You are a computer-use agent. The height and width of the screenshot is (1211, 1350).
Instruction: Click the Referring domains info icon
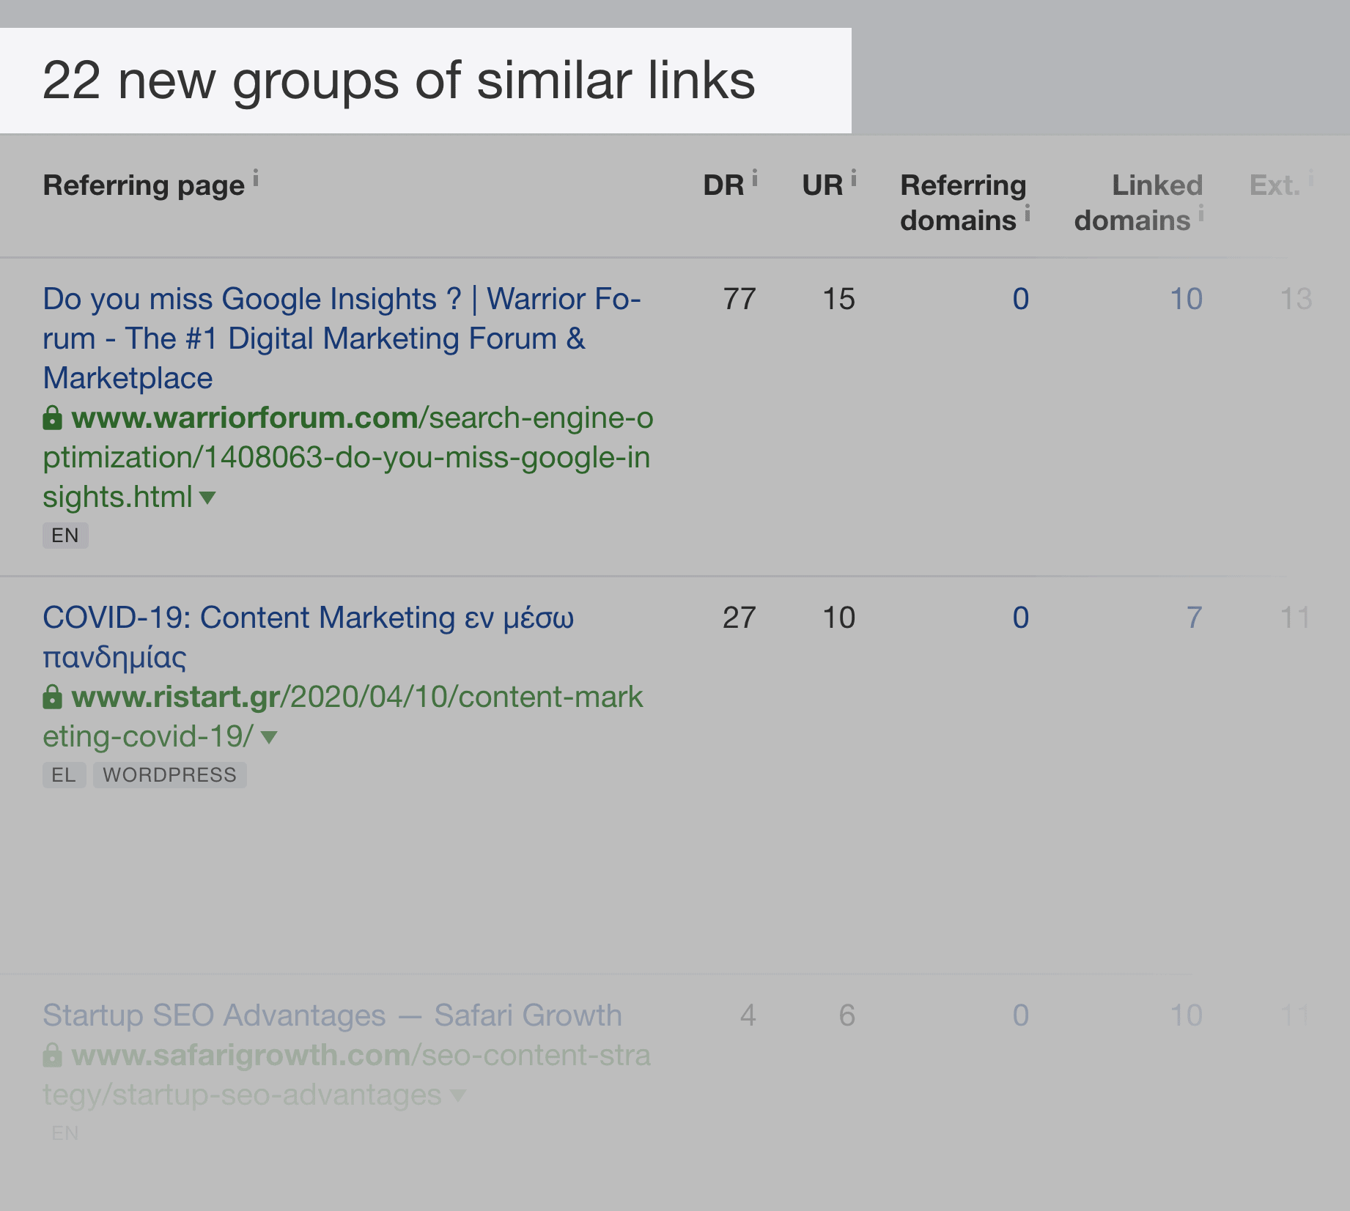[1028, 212]
